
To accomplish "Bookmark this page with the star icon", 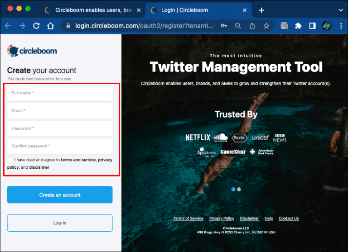I will point(266,26).
